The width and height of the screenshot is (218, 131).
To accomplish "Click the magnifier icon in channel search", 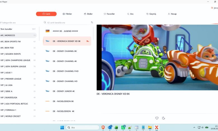I will click(x=45, y=22).
